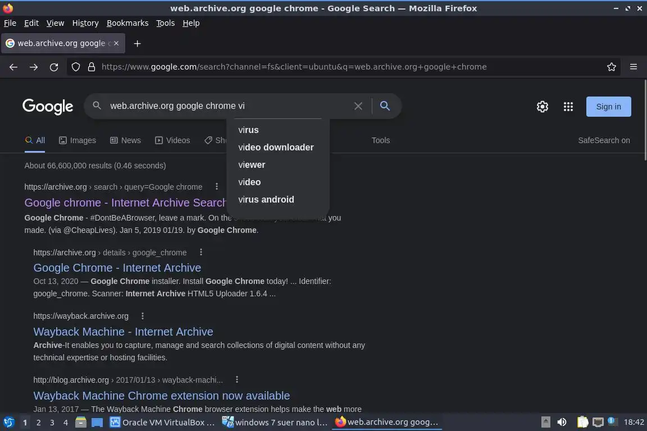The height and width of the screenshot is (431, 647).
Task: Reload the current page
Action: tap(54, 67)
